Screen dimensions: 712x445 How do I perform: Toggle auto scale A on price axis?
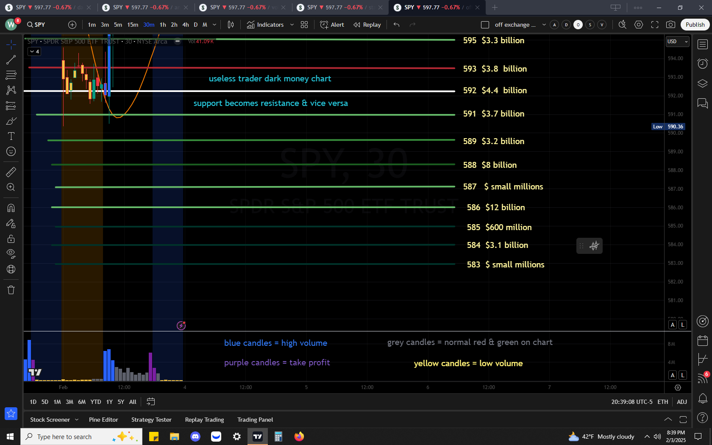(x=673, y=325)
